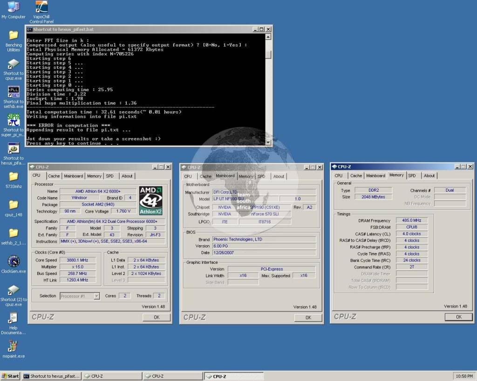Open the Start menu
477x381 pixels.
(x=10, y=376)
